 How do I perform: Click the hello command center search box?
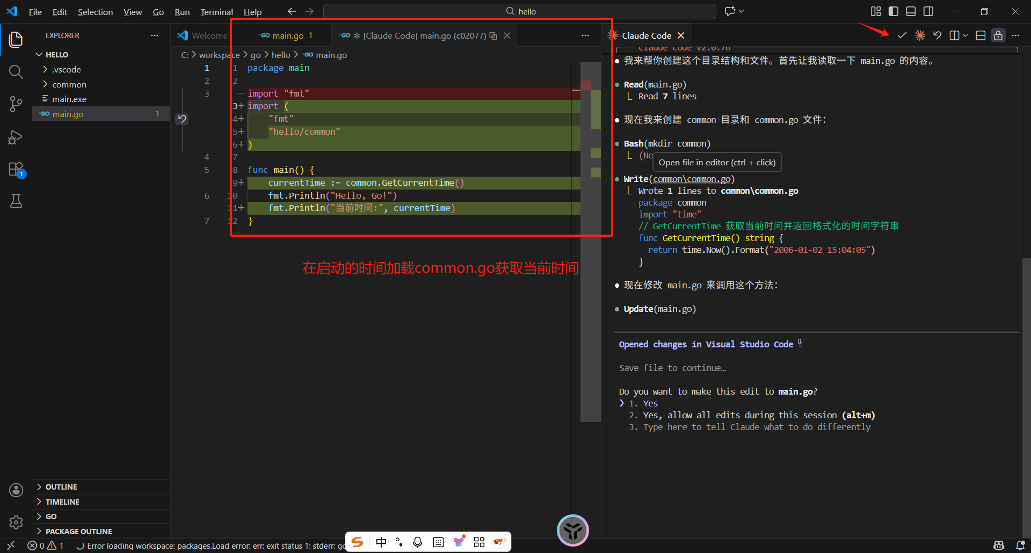(520, 11)
